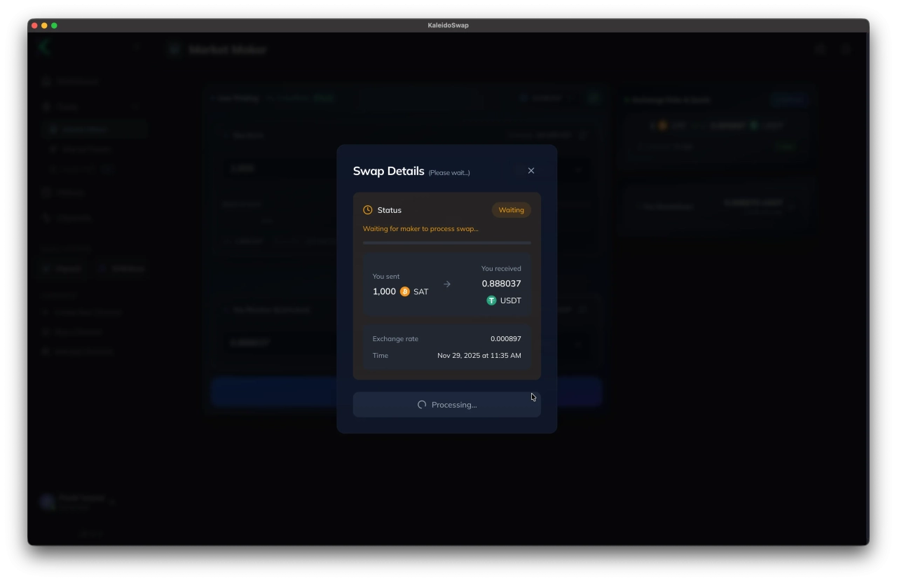Click the clock icon beside Status
This screenshot has height=582, width=897.
coord(368,210)
